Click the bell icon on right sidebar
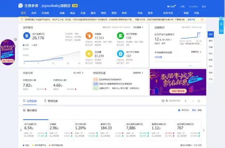The image size is (225, 148). click(221, 24)
